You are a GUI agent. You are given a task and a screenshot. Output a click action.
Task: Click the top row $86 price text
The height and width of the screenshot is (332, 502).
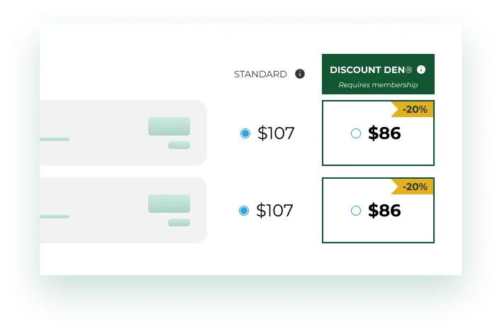click(x=384, y=133)
